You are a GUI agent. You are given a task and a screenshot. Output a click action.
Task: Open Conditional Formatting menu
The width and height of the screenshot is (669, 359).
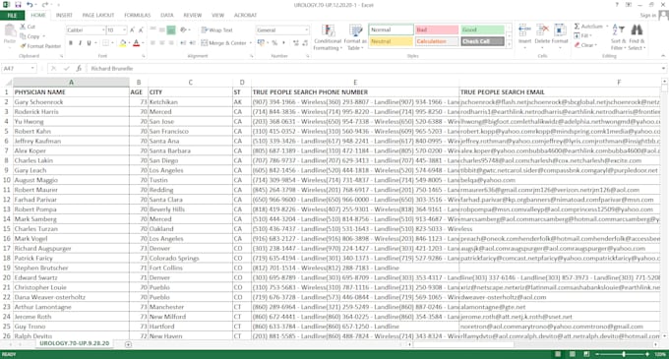[x=328, y=37]
